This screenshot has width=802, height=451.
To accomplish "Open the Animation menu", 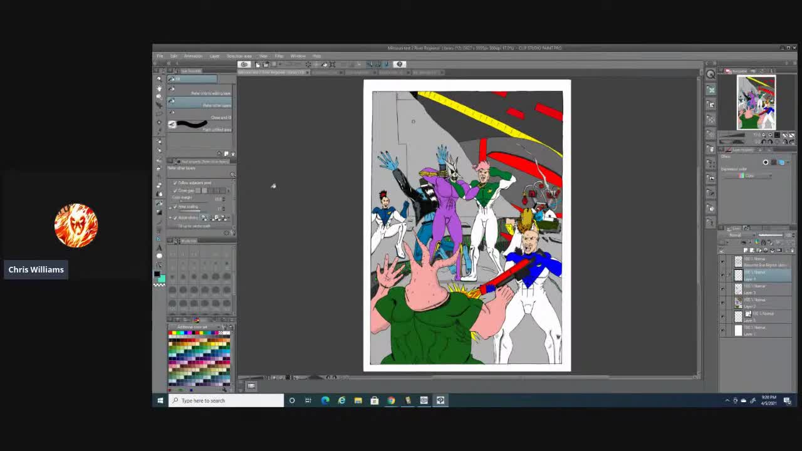I will 193,56.
